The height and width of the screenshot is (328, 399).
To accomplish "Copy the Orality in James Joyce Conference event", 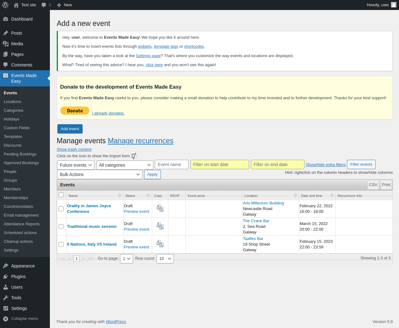I will coord(160,208).
